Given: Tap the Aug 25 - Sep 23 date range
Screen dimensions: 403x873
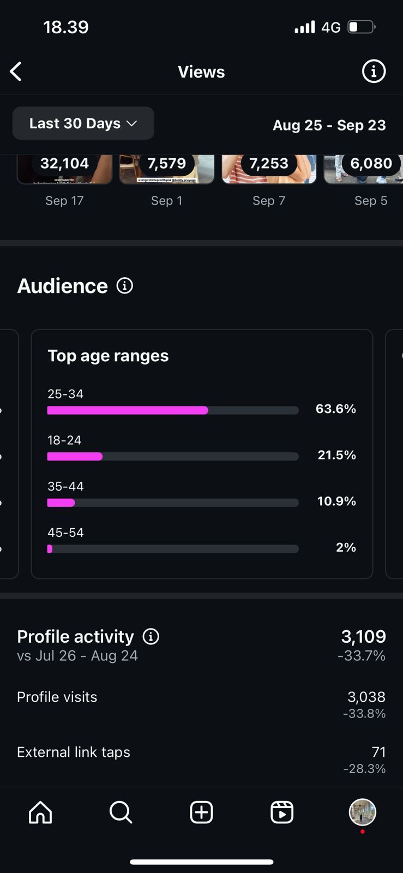Looking at the screenshot, I should [329, 125].
